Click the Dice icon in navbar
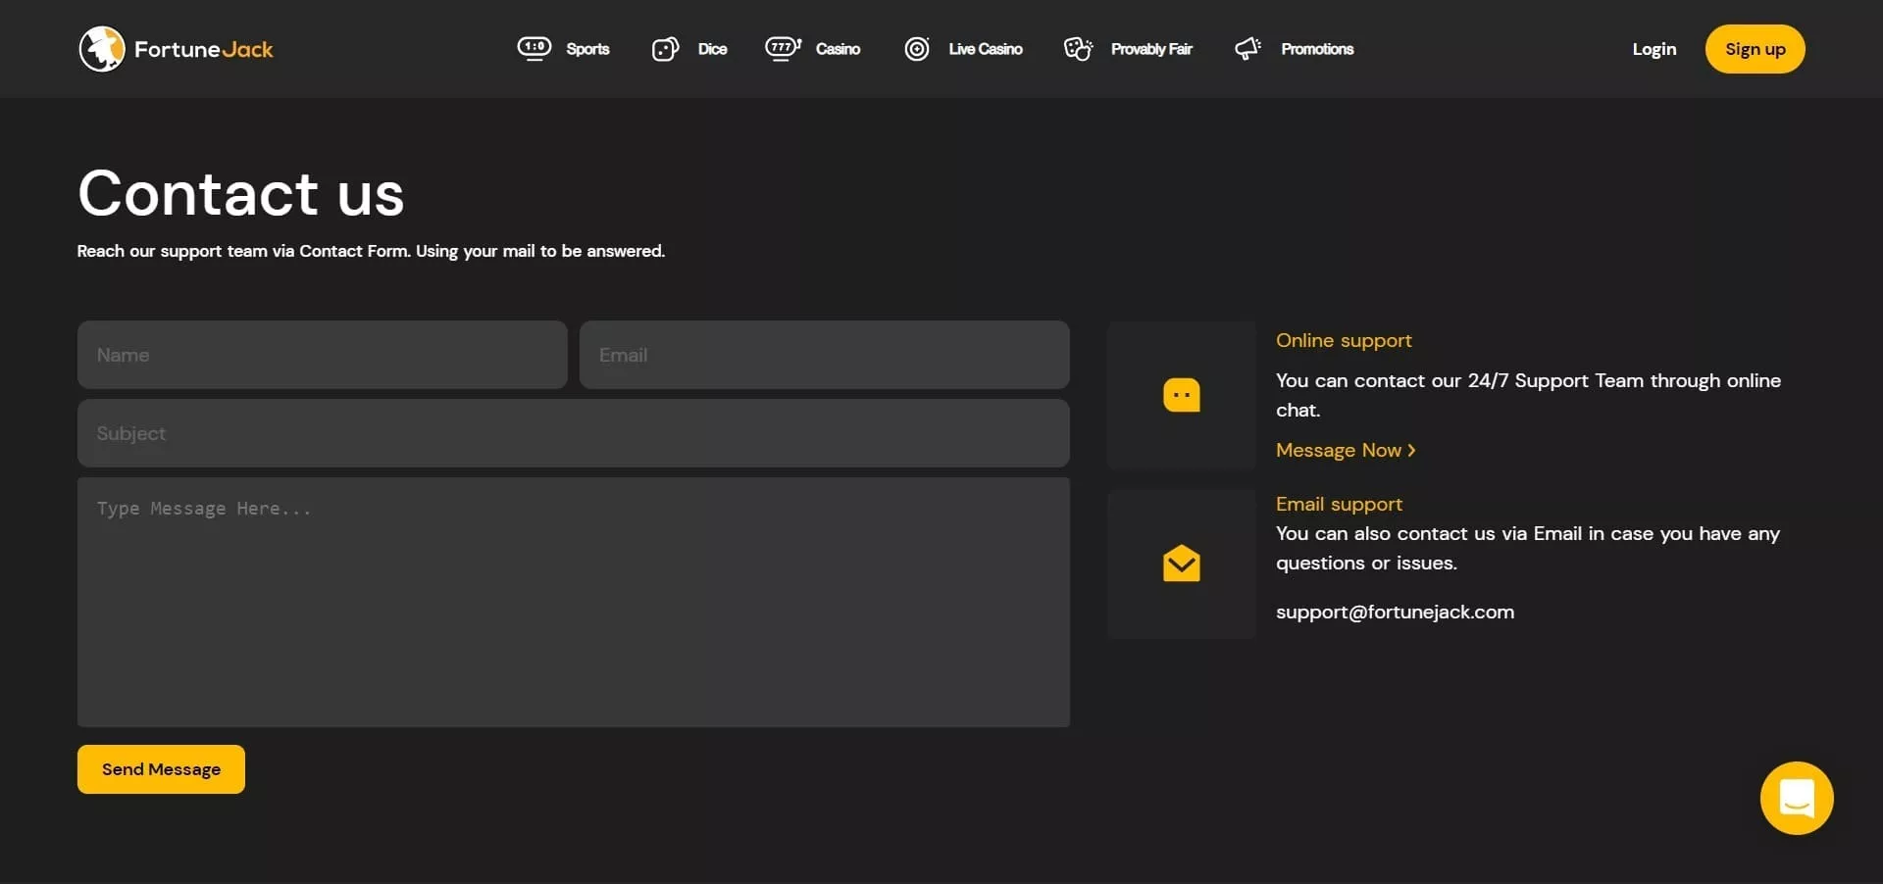 point(665,49)
